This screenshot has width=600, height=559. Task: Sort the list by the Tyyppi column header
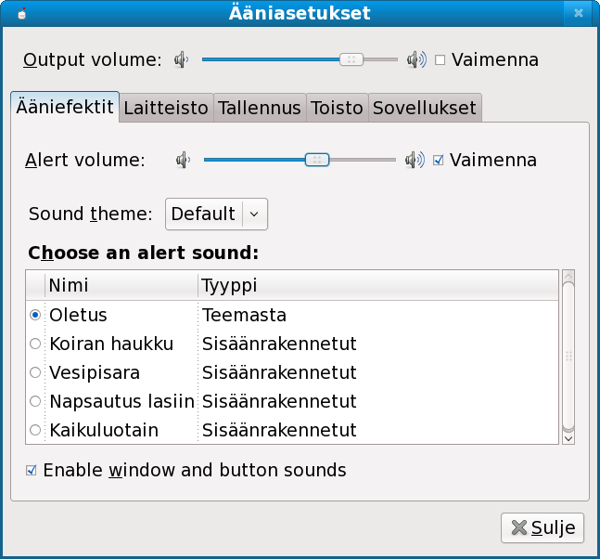click(377, 284)
